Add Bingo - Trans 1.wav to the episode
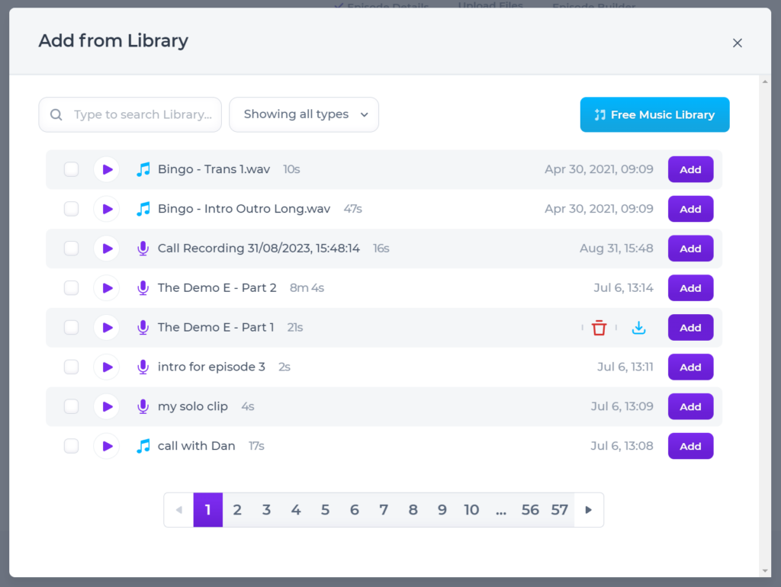 click(690, 169)
